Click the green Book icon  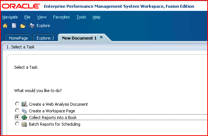coord(24,118)
